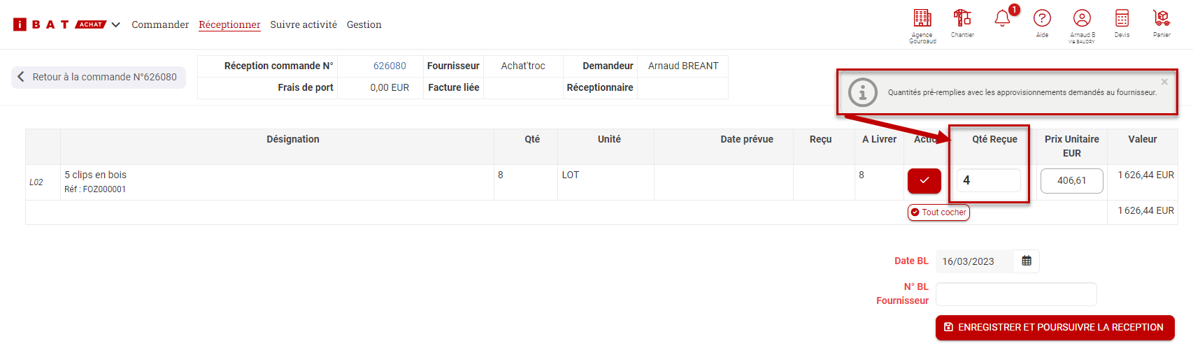Viewport: 1193px width, 355px height.
Task: Open the Agence Gouraud building icon
Action: point(922,18)
